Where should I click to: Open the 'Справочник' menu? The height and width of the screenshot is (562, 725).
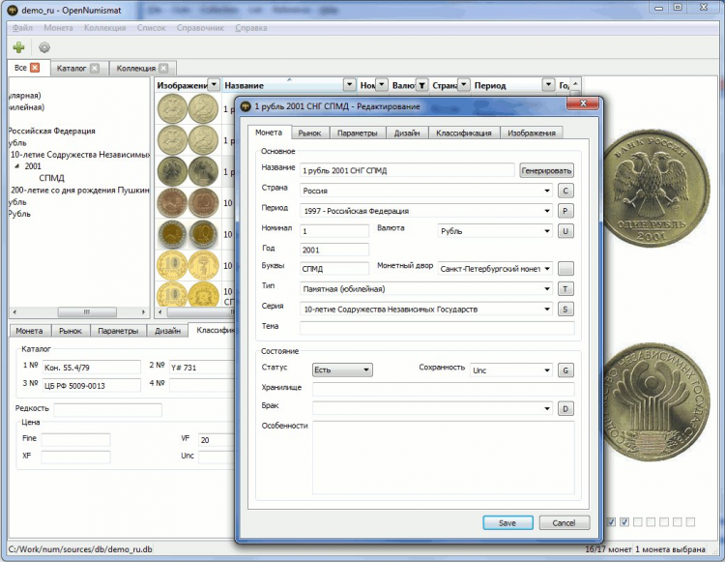(200, 28)
